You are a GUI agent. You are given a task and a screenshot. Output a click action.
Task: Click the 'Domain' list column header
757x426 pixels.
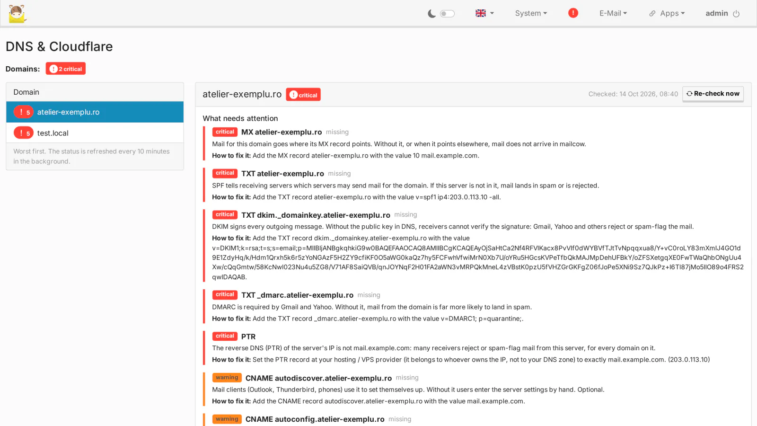click(26, 92)
